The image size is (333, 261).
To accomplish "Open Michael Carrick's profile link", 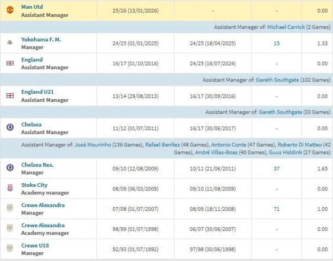I will pyautogui.click(x=286, y=27).
